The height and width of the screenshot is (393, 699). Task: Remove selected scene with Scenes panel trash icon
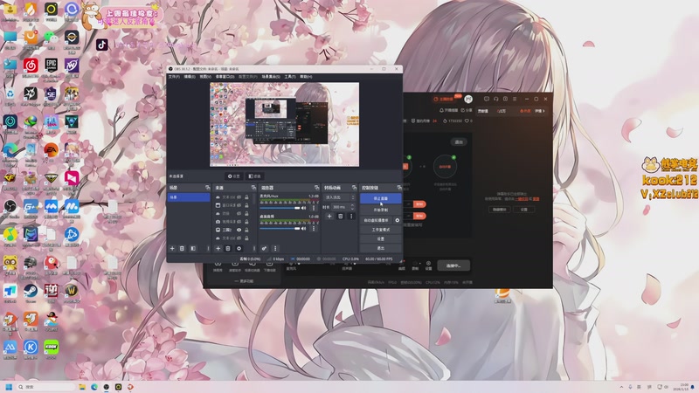coord(182,248)
